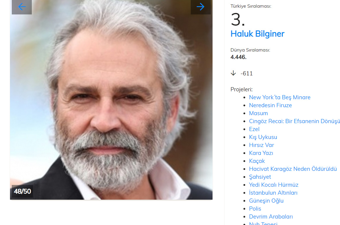Open Hacivat Karagöz Neden Öldürüldü link
The height and width of the screenshot is (225, 340).
pos(293,169)
